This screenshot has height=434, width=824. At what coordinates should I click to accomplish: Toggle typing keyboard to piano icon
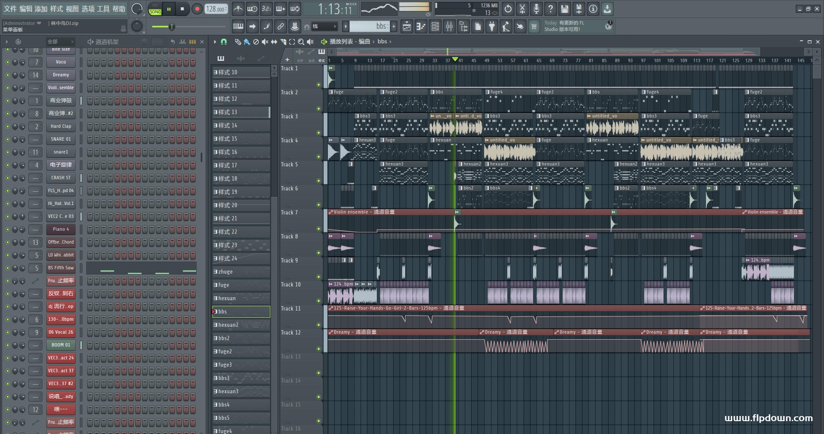[x=238, y=27]
